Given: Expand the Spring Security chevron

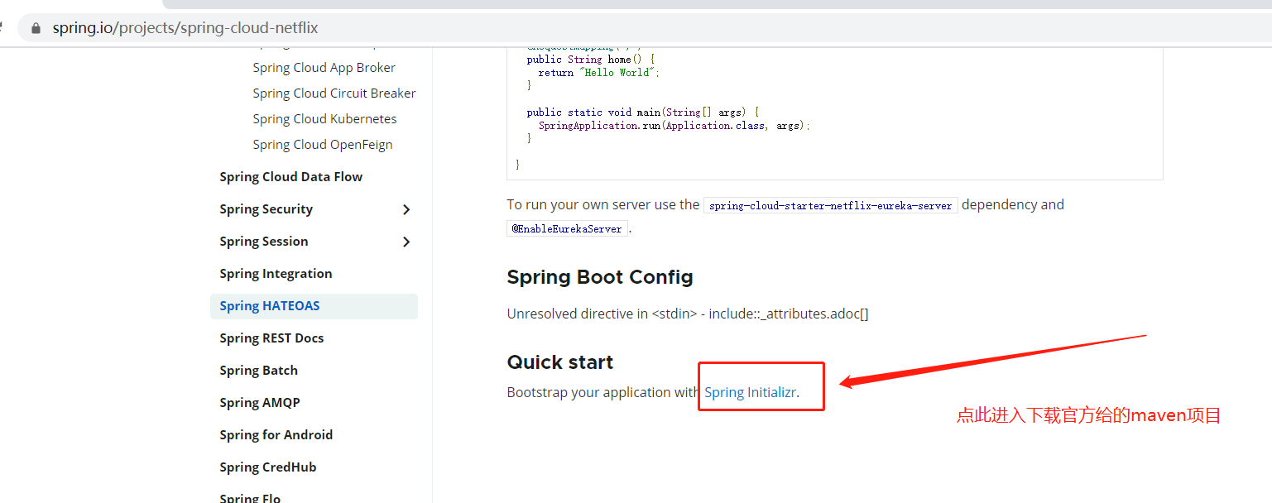Looking at the screenshot, I should (406, 209).
